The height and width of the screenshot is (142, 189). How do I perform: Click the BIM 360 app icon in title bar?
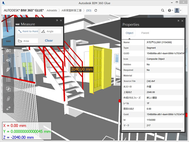(3, 3)
